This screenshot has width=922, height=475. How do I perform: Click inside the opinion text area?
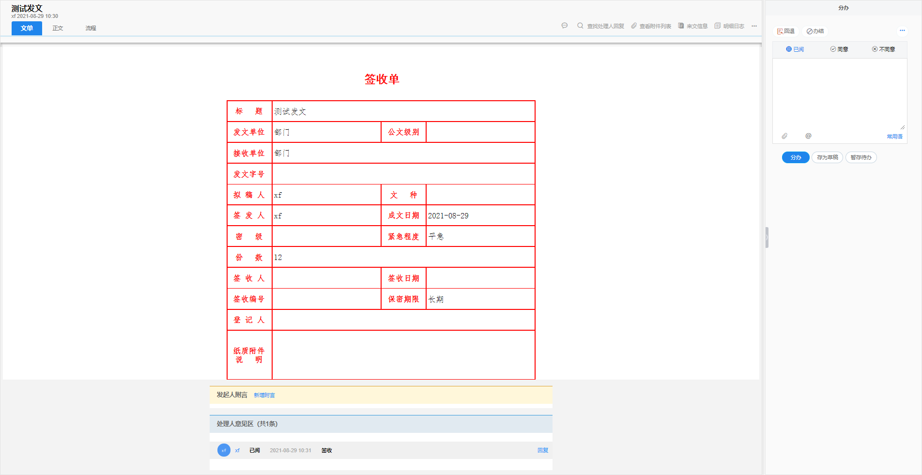839,92
